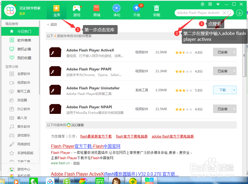This screenshot has width=248, height=184.
Task: Click 已安装 button for Flash Player NPAPI
Action: click(223, 109)
